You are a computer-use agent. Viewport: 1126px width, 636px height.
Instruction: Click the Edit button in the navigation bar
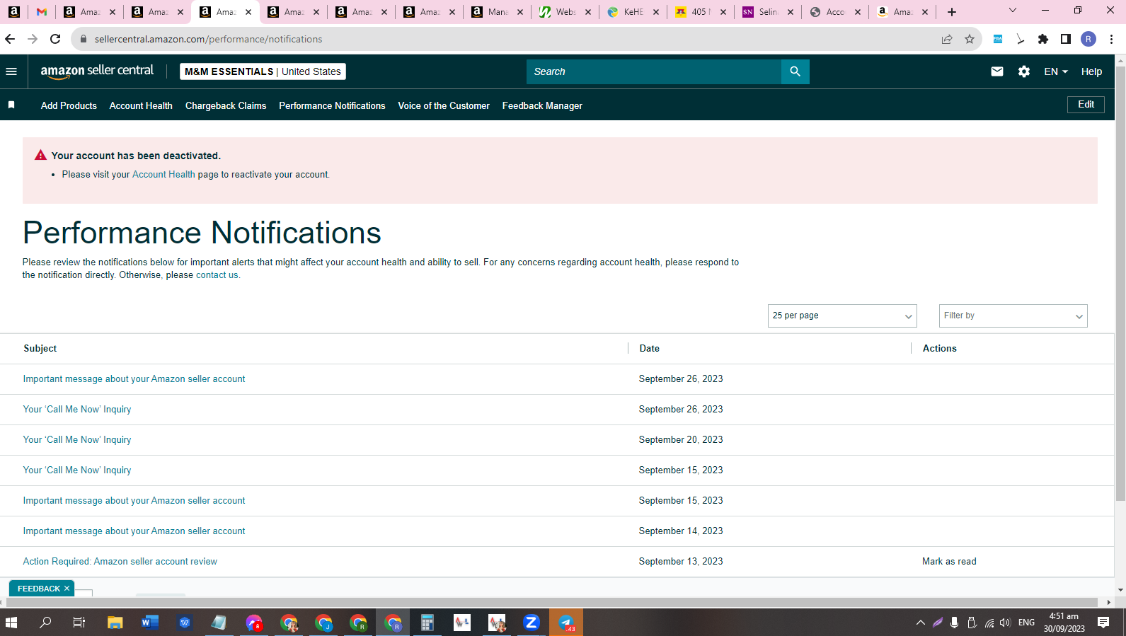point(1086,105)
